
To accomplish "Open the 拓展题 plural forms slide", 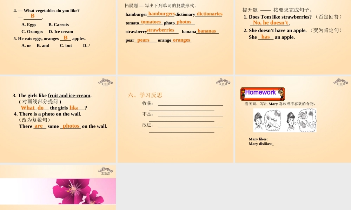I will point(175,37).
